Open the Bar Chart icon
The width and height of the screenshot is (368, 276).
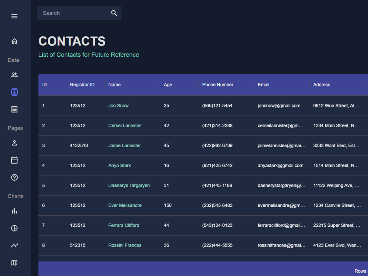pyautogui.click(x=14, y=211)
